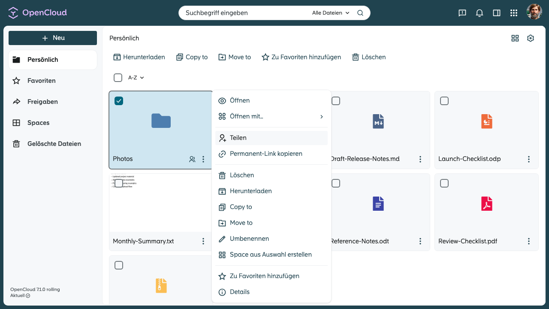Uncheck the Photos folder checkbox

119,101
